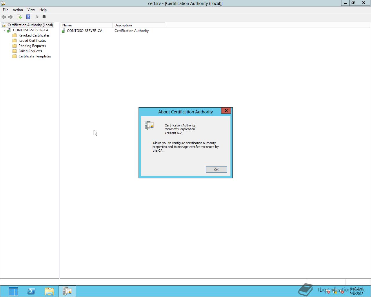This screenshot has width=371, height=297.
Task: Click OK in About dialog
Action: pos(217,170)
